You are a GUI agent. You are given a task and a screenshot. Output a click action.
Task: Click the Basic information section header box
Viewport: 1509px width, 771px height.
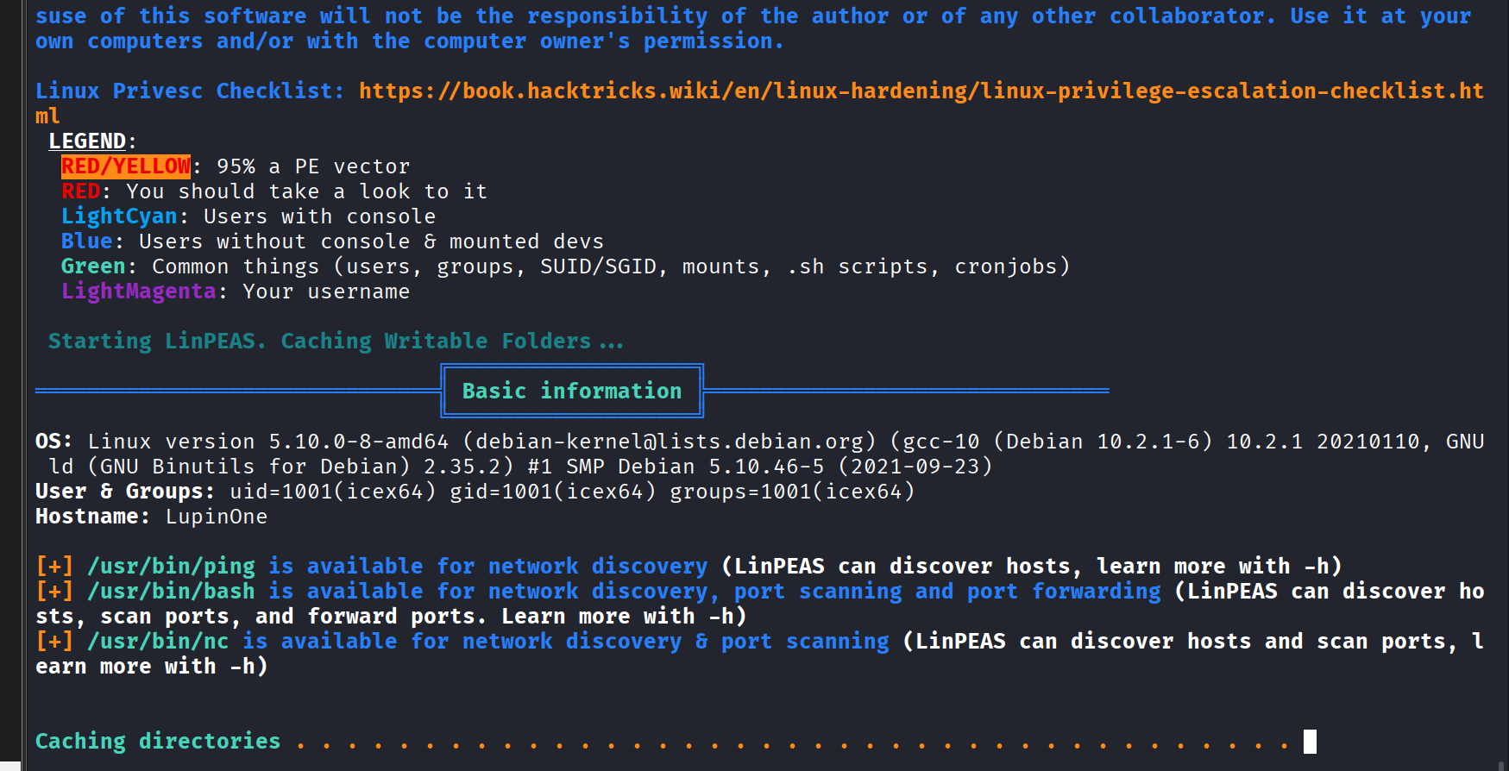point(572,391)
